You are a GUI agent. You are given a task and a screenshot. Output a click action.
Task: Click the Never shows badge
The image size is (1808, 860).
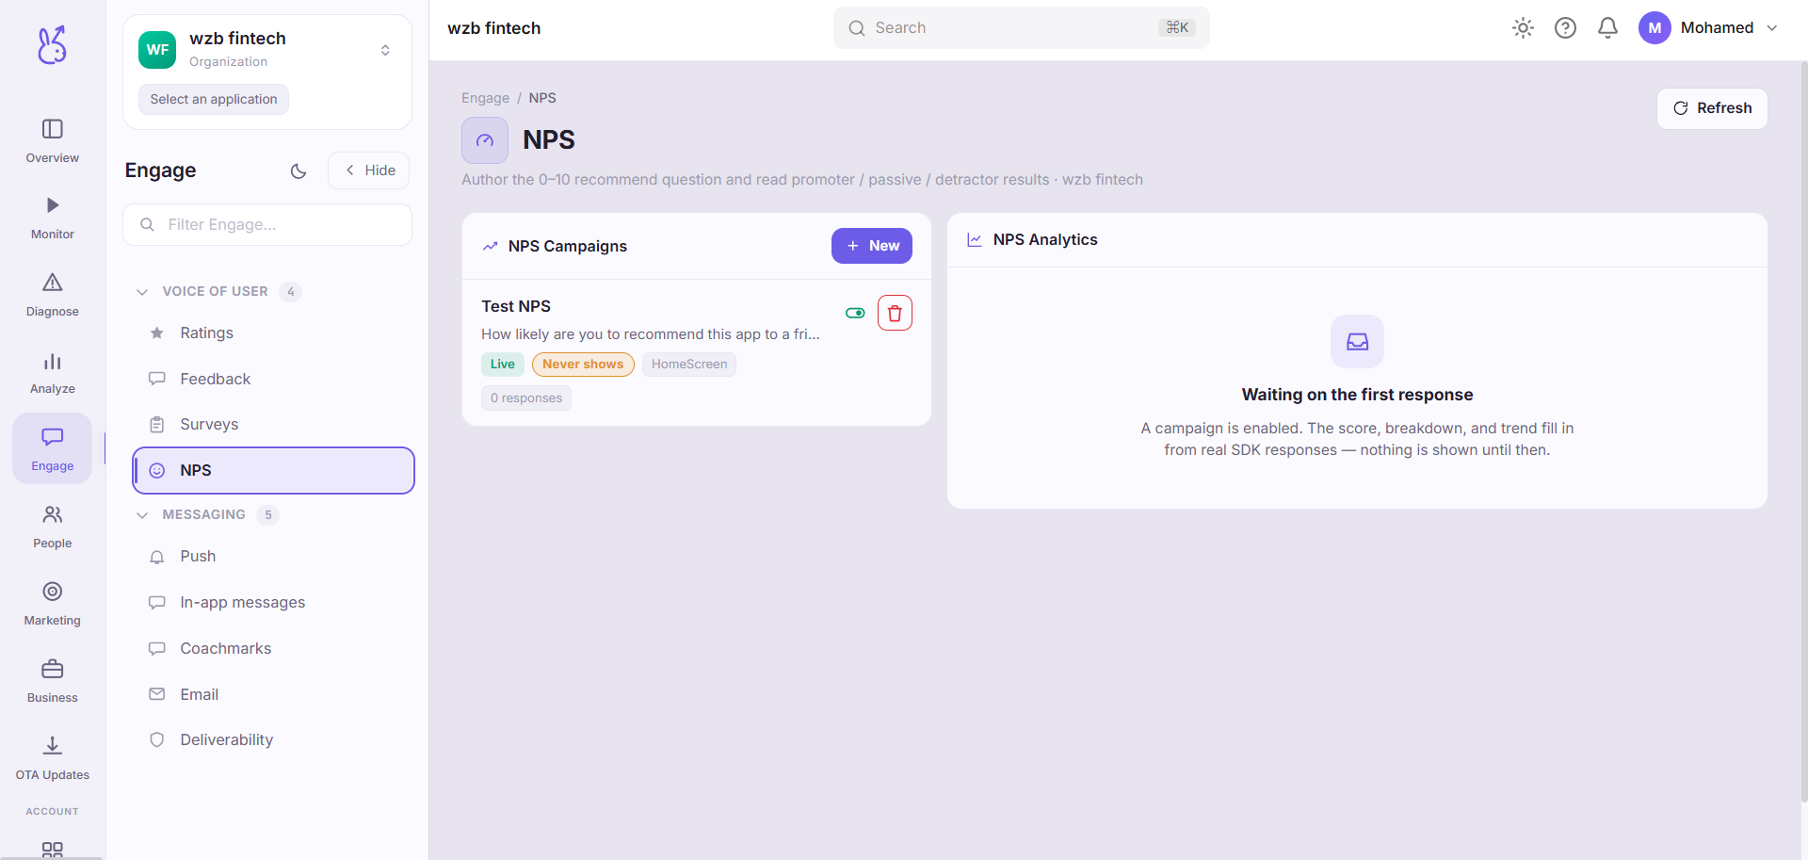[x=583, y=365]
